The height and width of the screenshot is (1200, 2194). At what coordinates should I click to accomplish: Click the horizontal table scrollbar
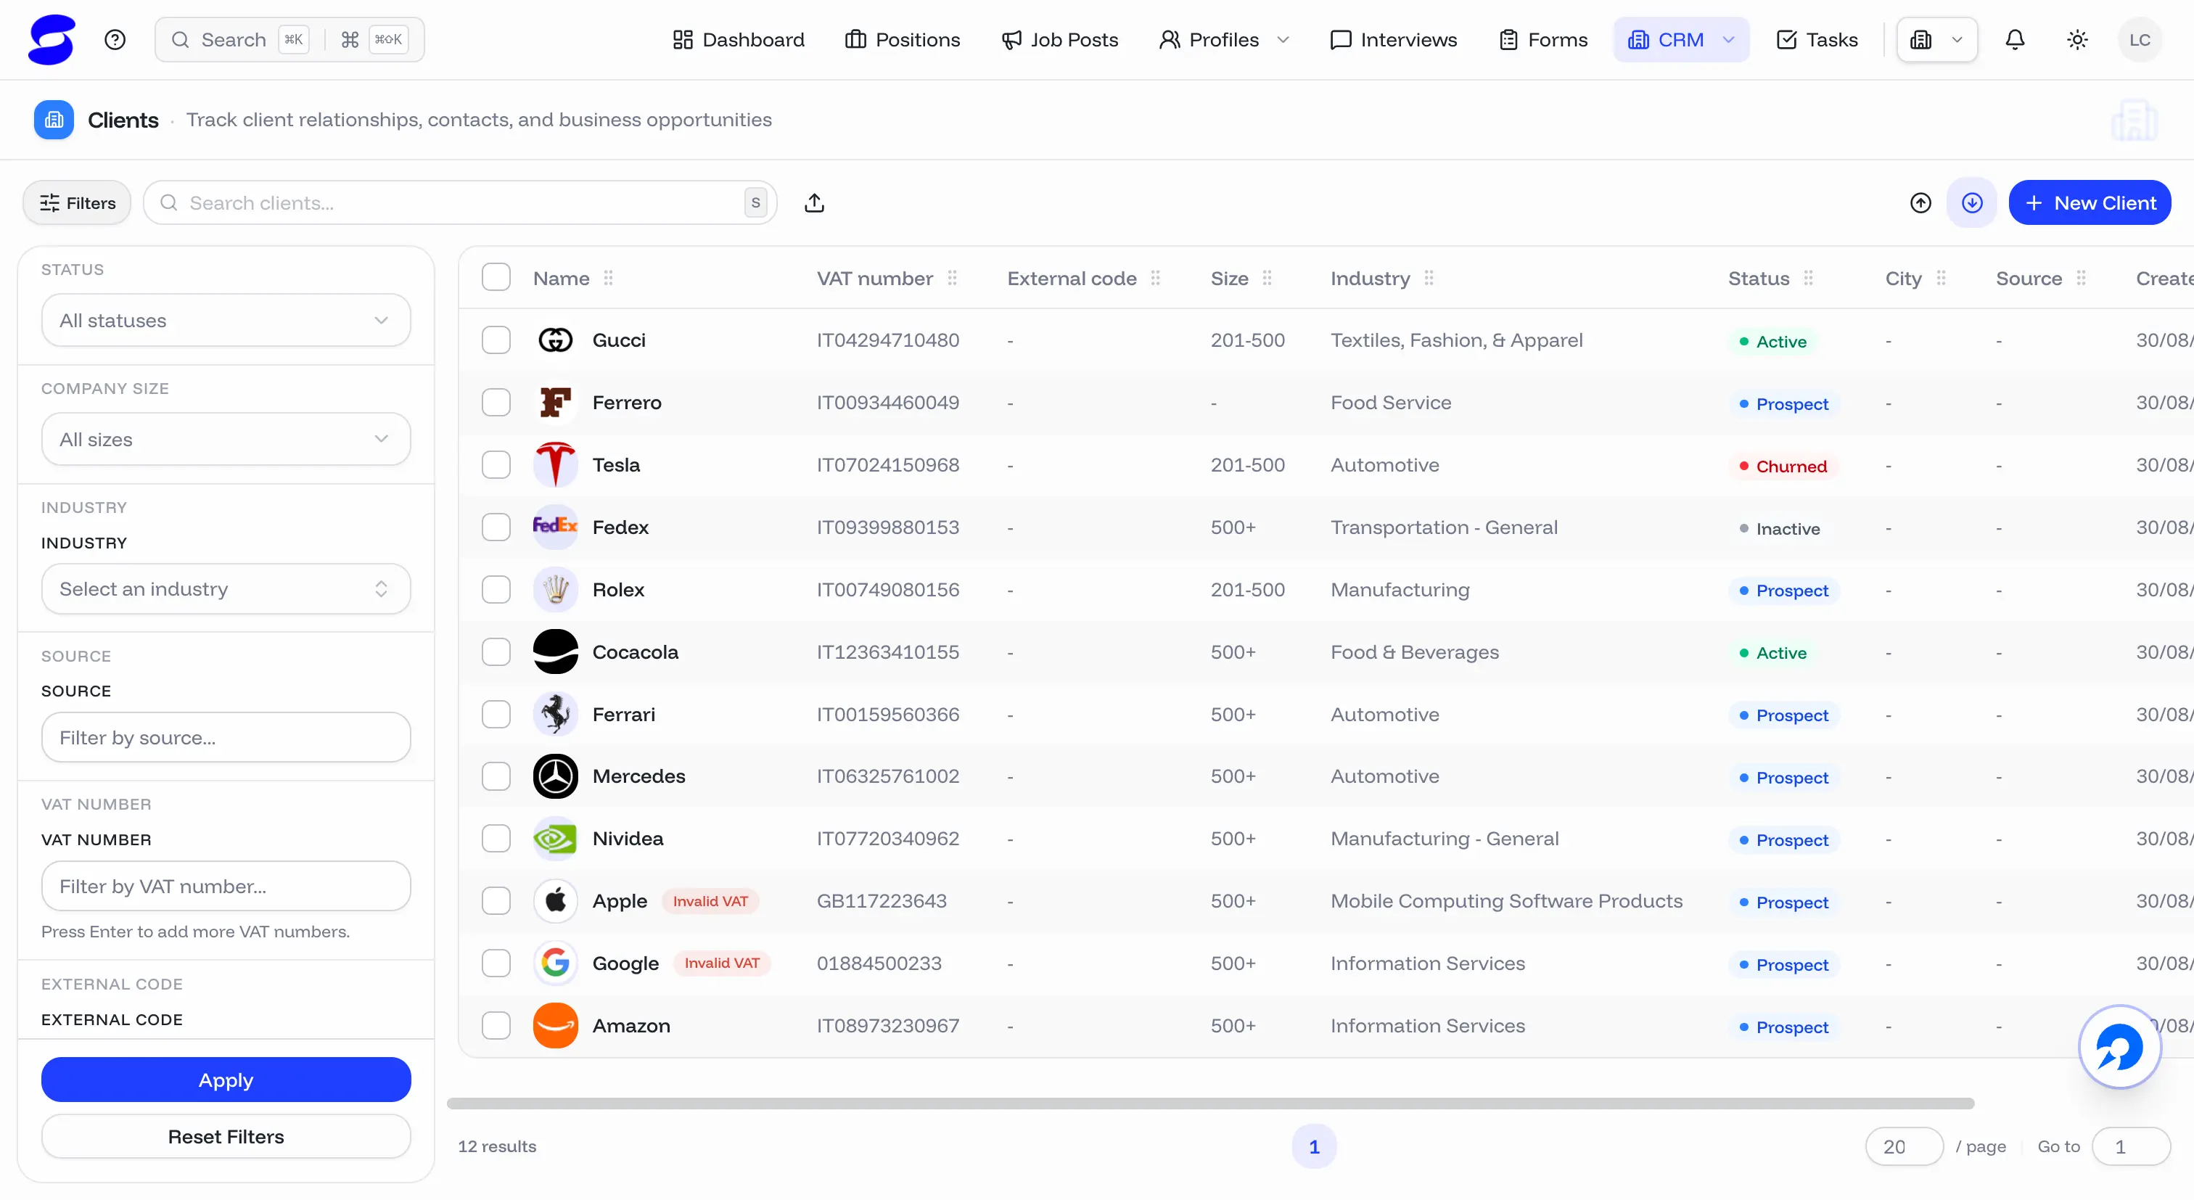click(x=1210, y=1103)
